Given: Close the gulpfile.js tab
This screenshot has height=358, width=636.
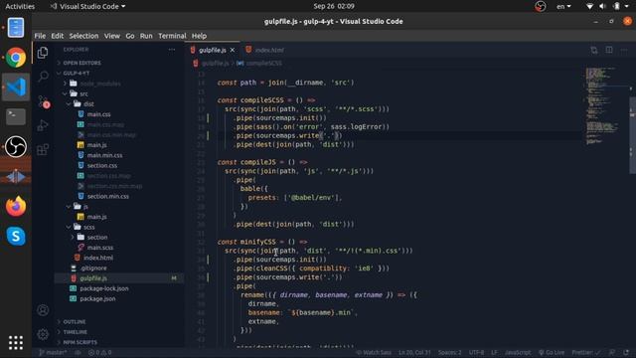Looking at the screenshot, I should pos(233,50).
